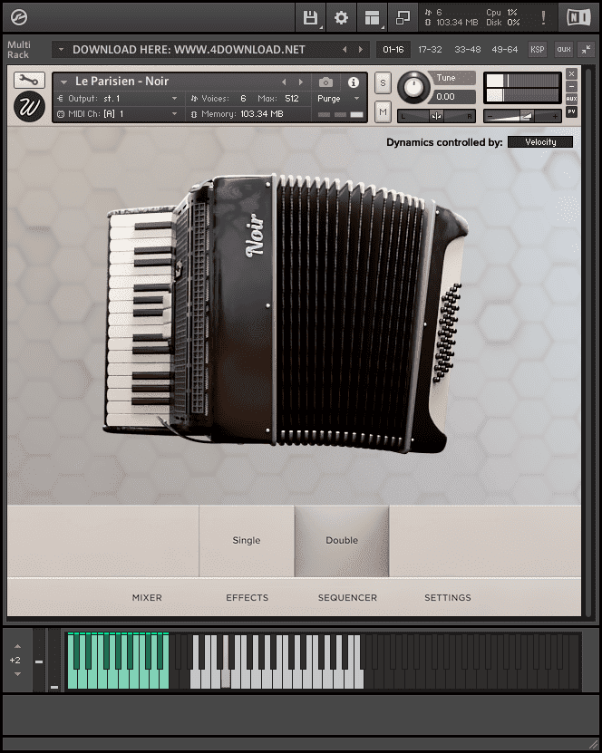Open instrument name dropdown arrow
Image resolution: width=602 pixels, height=753 pixels.
coord(63,82)
